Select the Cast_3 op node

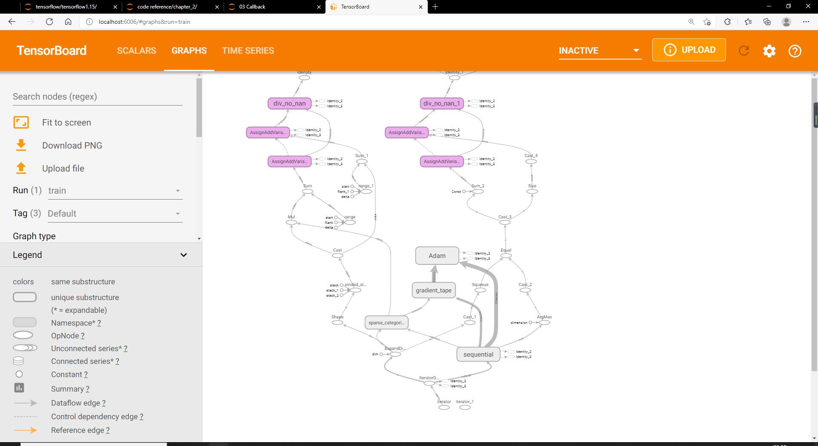[505, 223]
